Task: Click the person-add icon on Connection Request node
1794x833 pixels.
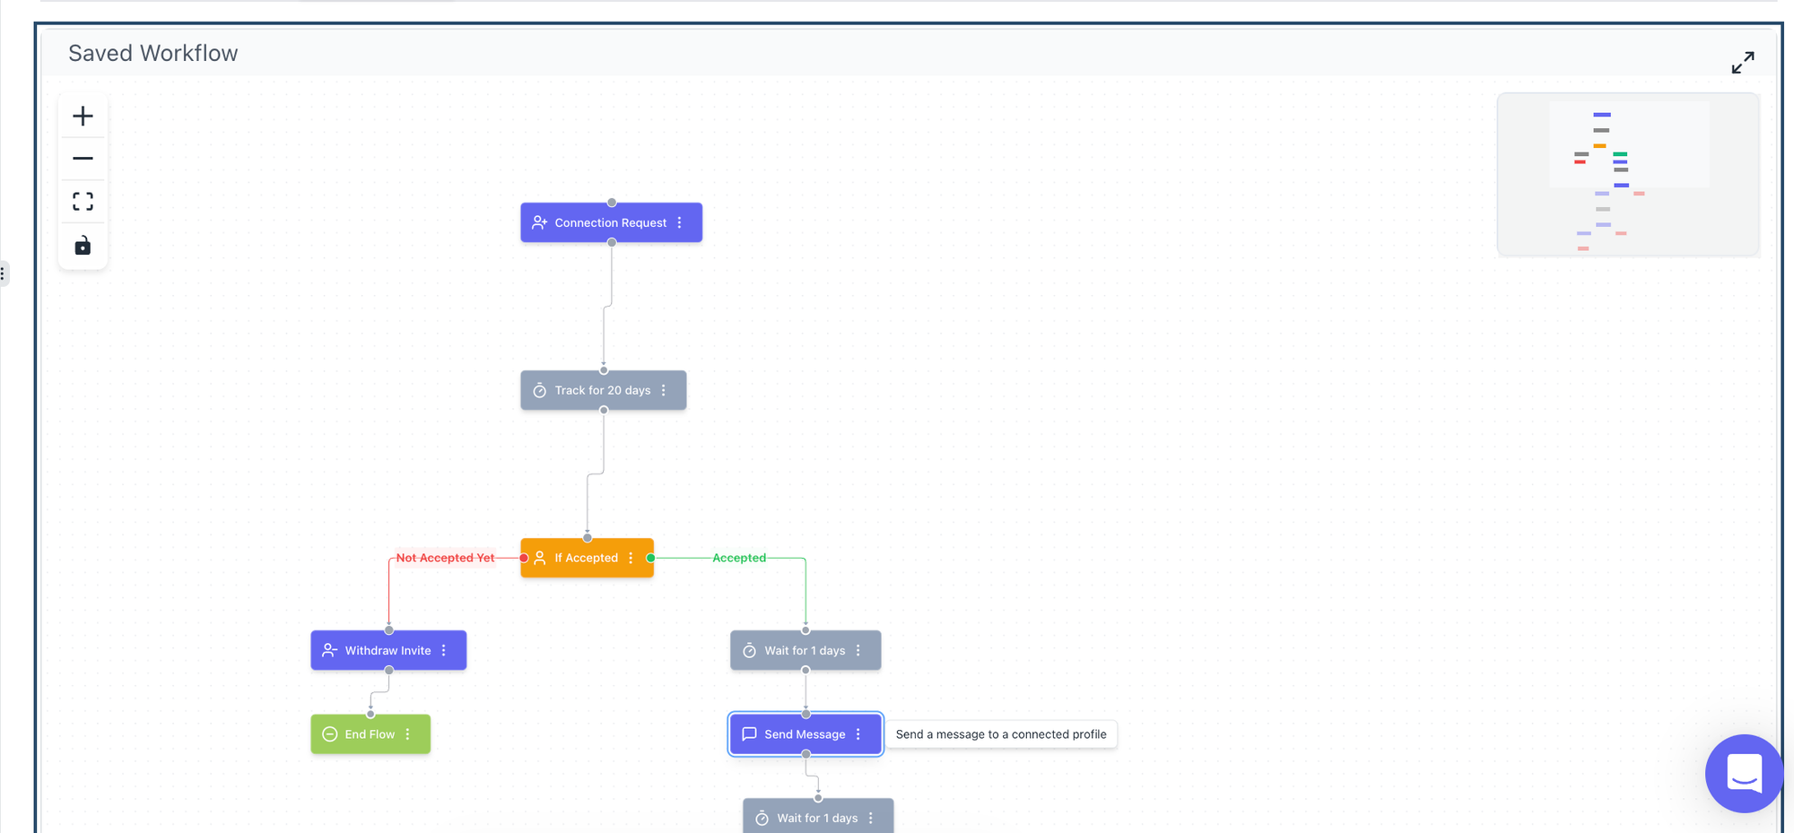Action: pos(540,222)
